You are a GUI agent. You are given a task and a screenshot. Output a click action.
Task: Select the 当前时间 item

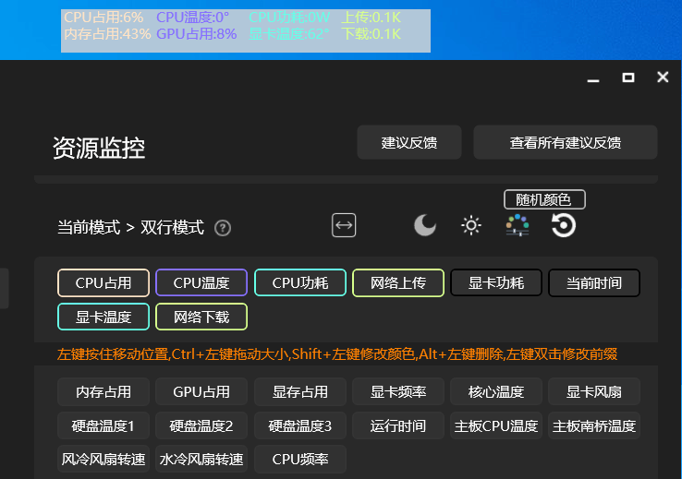[x=594, y=283]
